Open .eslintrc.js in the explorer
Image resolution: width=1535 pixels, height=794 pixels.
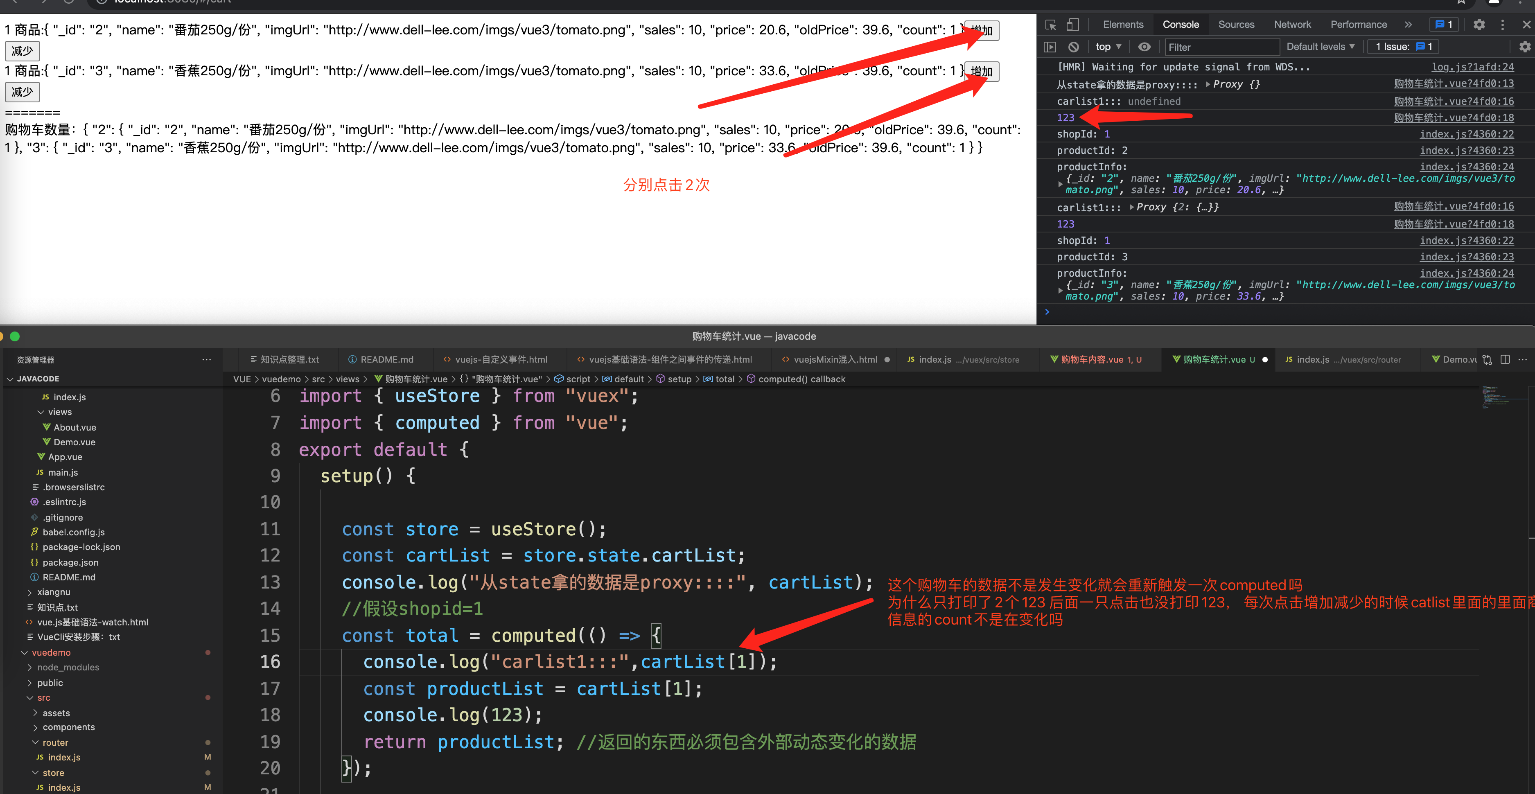click(x=64, y=501)
